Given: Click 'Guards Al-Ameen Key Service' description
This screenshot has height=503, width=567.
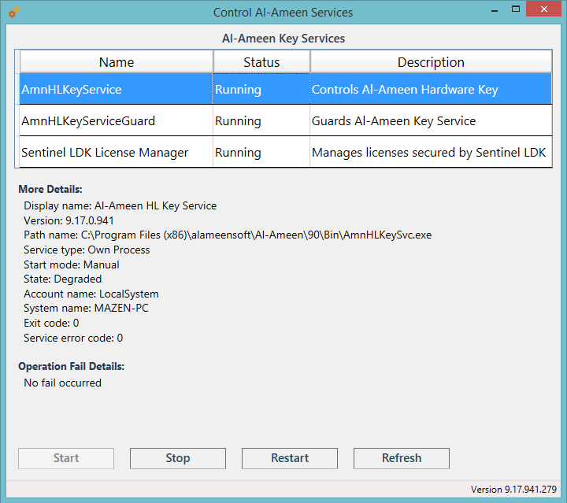Looking at the screenshot, I should point(394,121).
